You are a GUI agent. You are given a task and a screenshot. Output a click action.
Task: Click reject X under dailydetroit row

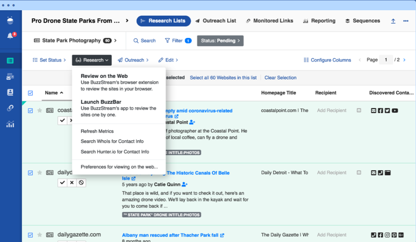click(72, 183)
